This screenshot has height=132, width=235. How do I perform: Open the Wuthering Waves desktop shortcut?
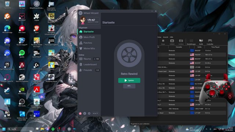[x=51, y=78]
